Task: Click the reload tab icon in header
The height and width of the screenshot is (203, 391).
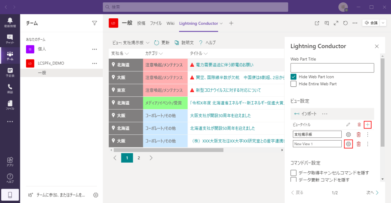Action: [346, 23]
